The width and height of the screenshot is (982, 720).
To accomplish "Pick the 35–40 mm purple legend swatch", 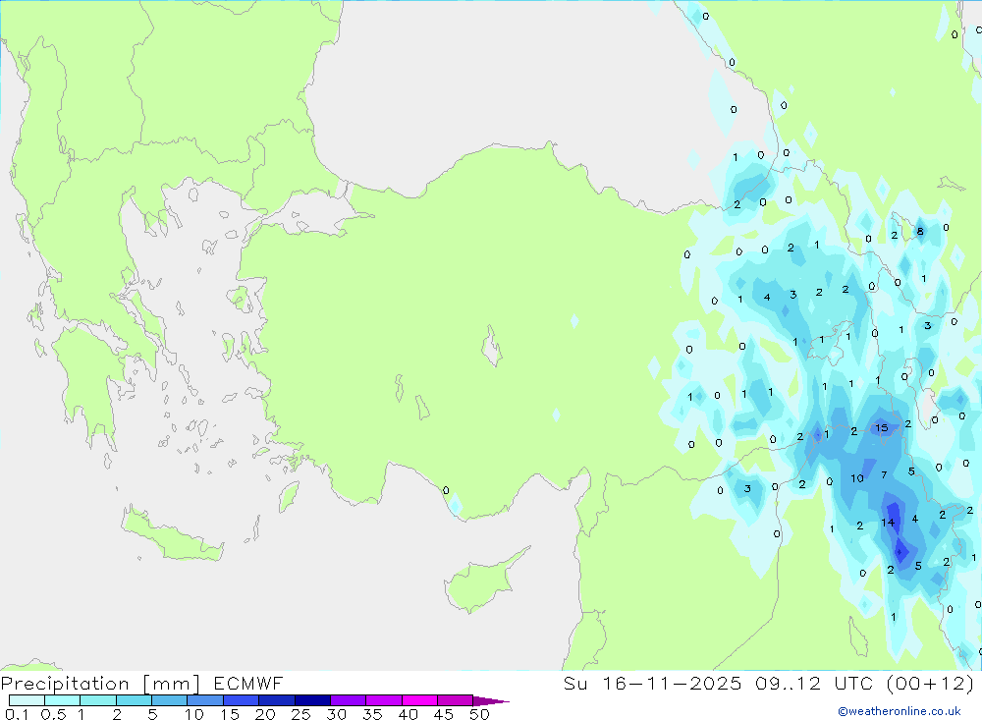I will [384, 700].
